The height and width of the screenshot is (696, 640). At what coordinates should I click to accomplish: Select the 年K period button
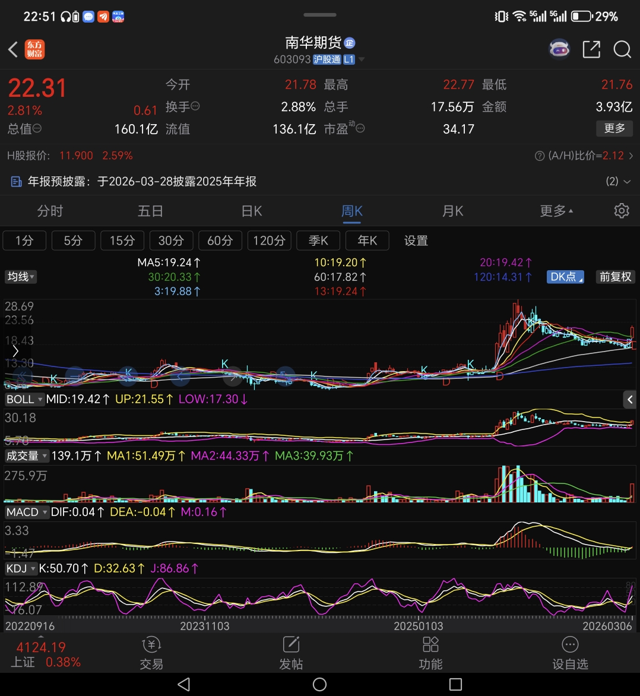[367, 241]
